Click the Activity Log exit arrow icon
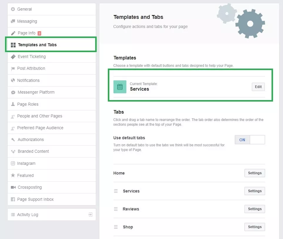The height and width of the screenshot is (239, 283). (x=91, y=215)
